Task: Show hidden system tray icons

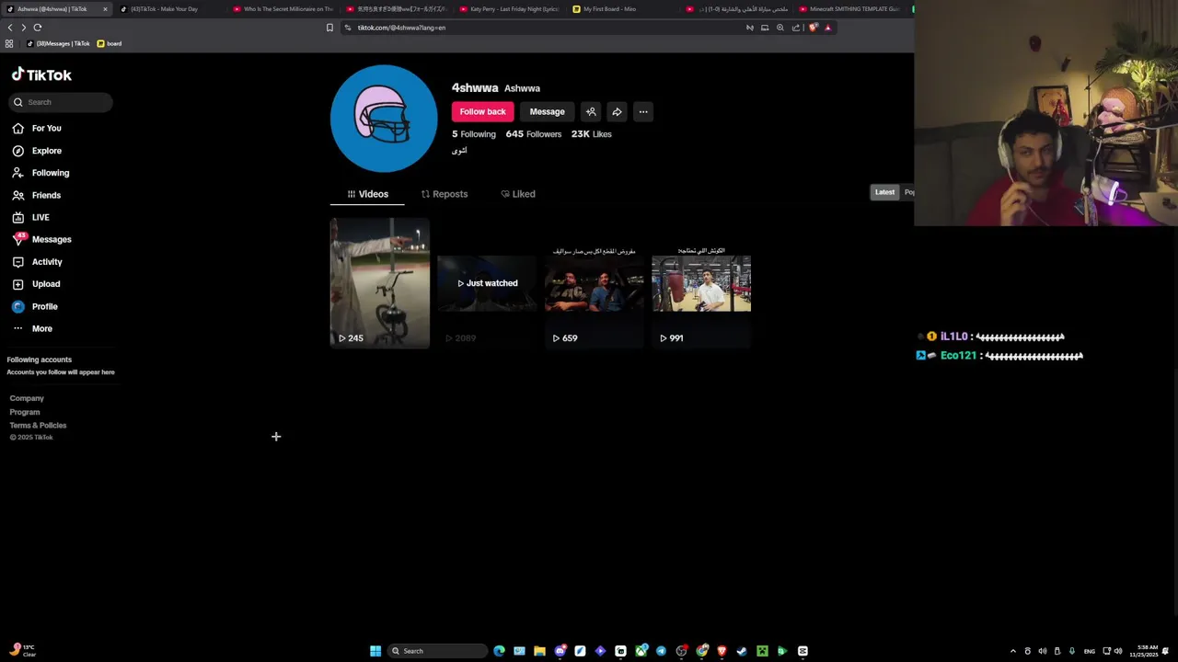Action: pos(1013,651)
